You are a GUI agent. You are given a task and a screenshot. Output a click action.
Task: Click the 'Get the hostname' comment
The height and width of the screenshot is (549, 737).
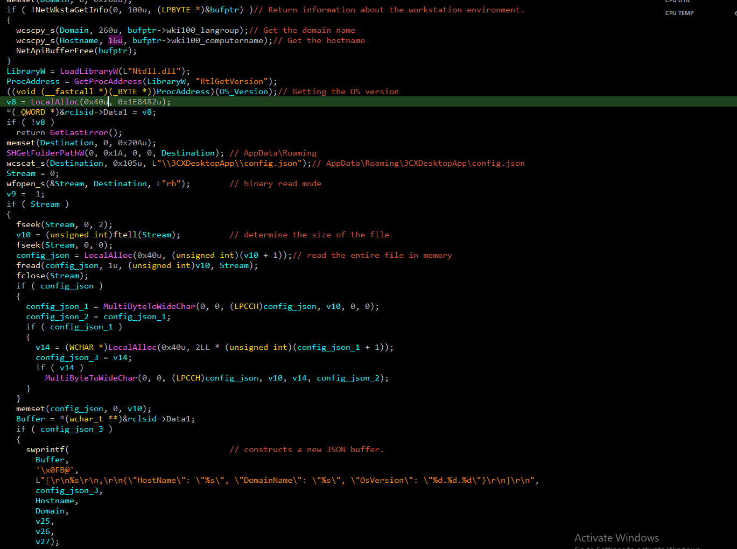tap(319, 40)
